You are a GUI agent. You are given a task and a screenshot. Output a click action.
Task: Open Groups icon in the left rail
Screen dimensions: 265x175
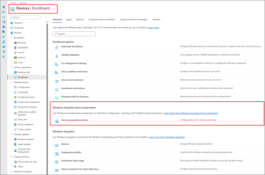pyautogui.click(x=3, y=46)
